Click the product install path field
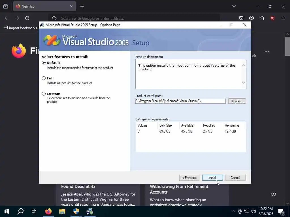Image resolution: width=290 pixels, height=217 pixels. [180, 101]
